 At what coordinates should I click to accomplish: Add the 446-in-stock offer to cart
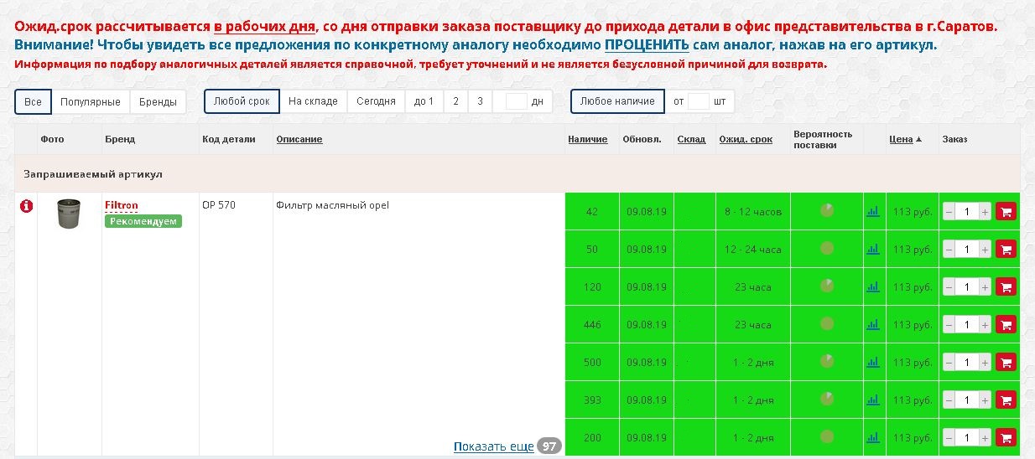[1006, 325]
